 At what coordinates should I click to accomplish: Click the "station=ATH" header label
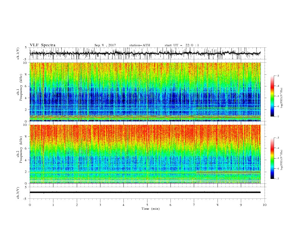[x=140, y=45]
